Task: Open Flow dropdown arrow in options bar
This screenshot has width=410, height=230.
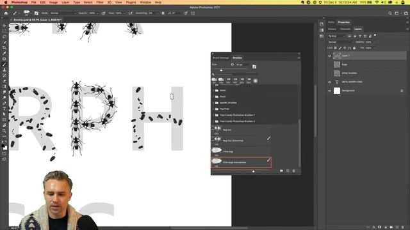Action: click(x=124, y=13)
